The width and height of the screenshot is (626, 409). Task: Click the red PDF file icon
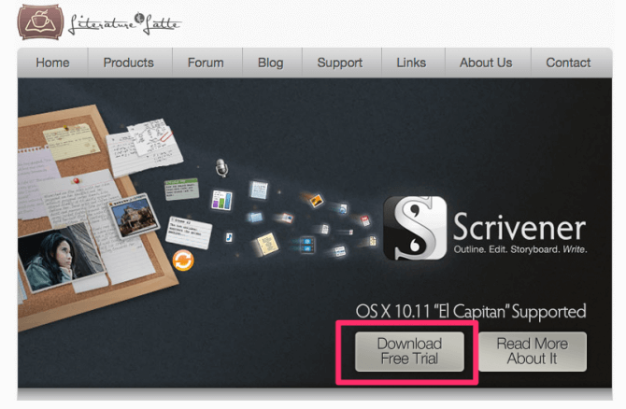point(365,220)
